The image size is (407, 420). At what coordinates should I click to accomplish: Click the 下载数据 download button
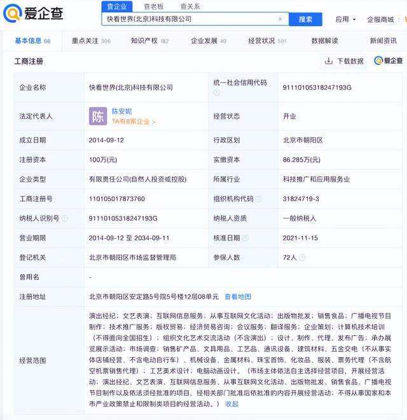click(343, 61)
